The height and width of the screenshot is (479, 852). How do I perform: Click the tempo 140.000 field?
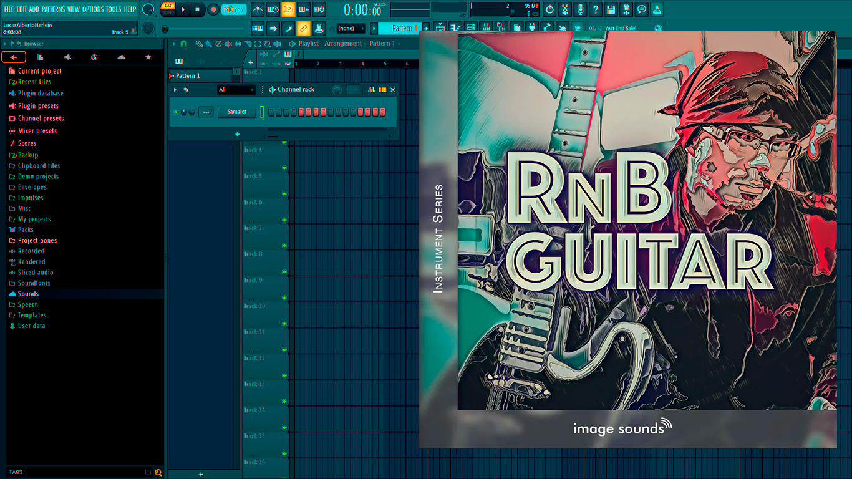[x=234, y=10]
